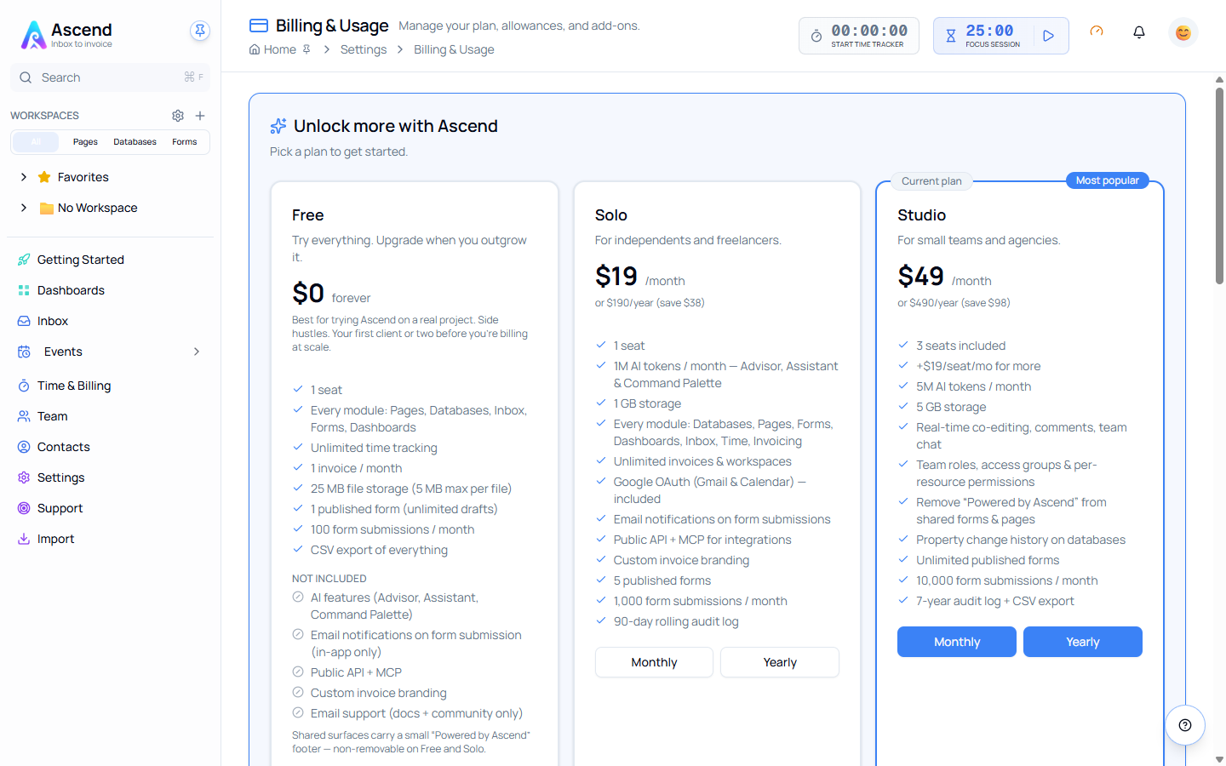Open Settings gear icon in sidebar
Image resolution: width=1226 pixels, height=766 pixels.
coord(24,477)
